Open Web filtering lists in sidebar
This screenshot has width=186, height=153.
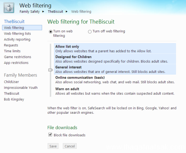(17, 34)
